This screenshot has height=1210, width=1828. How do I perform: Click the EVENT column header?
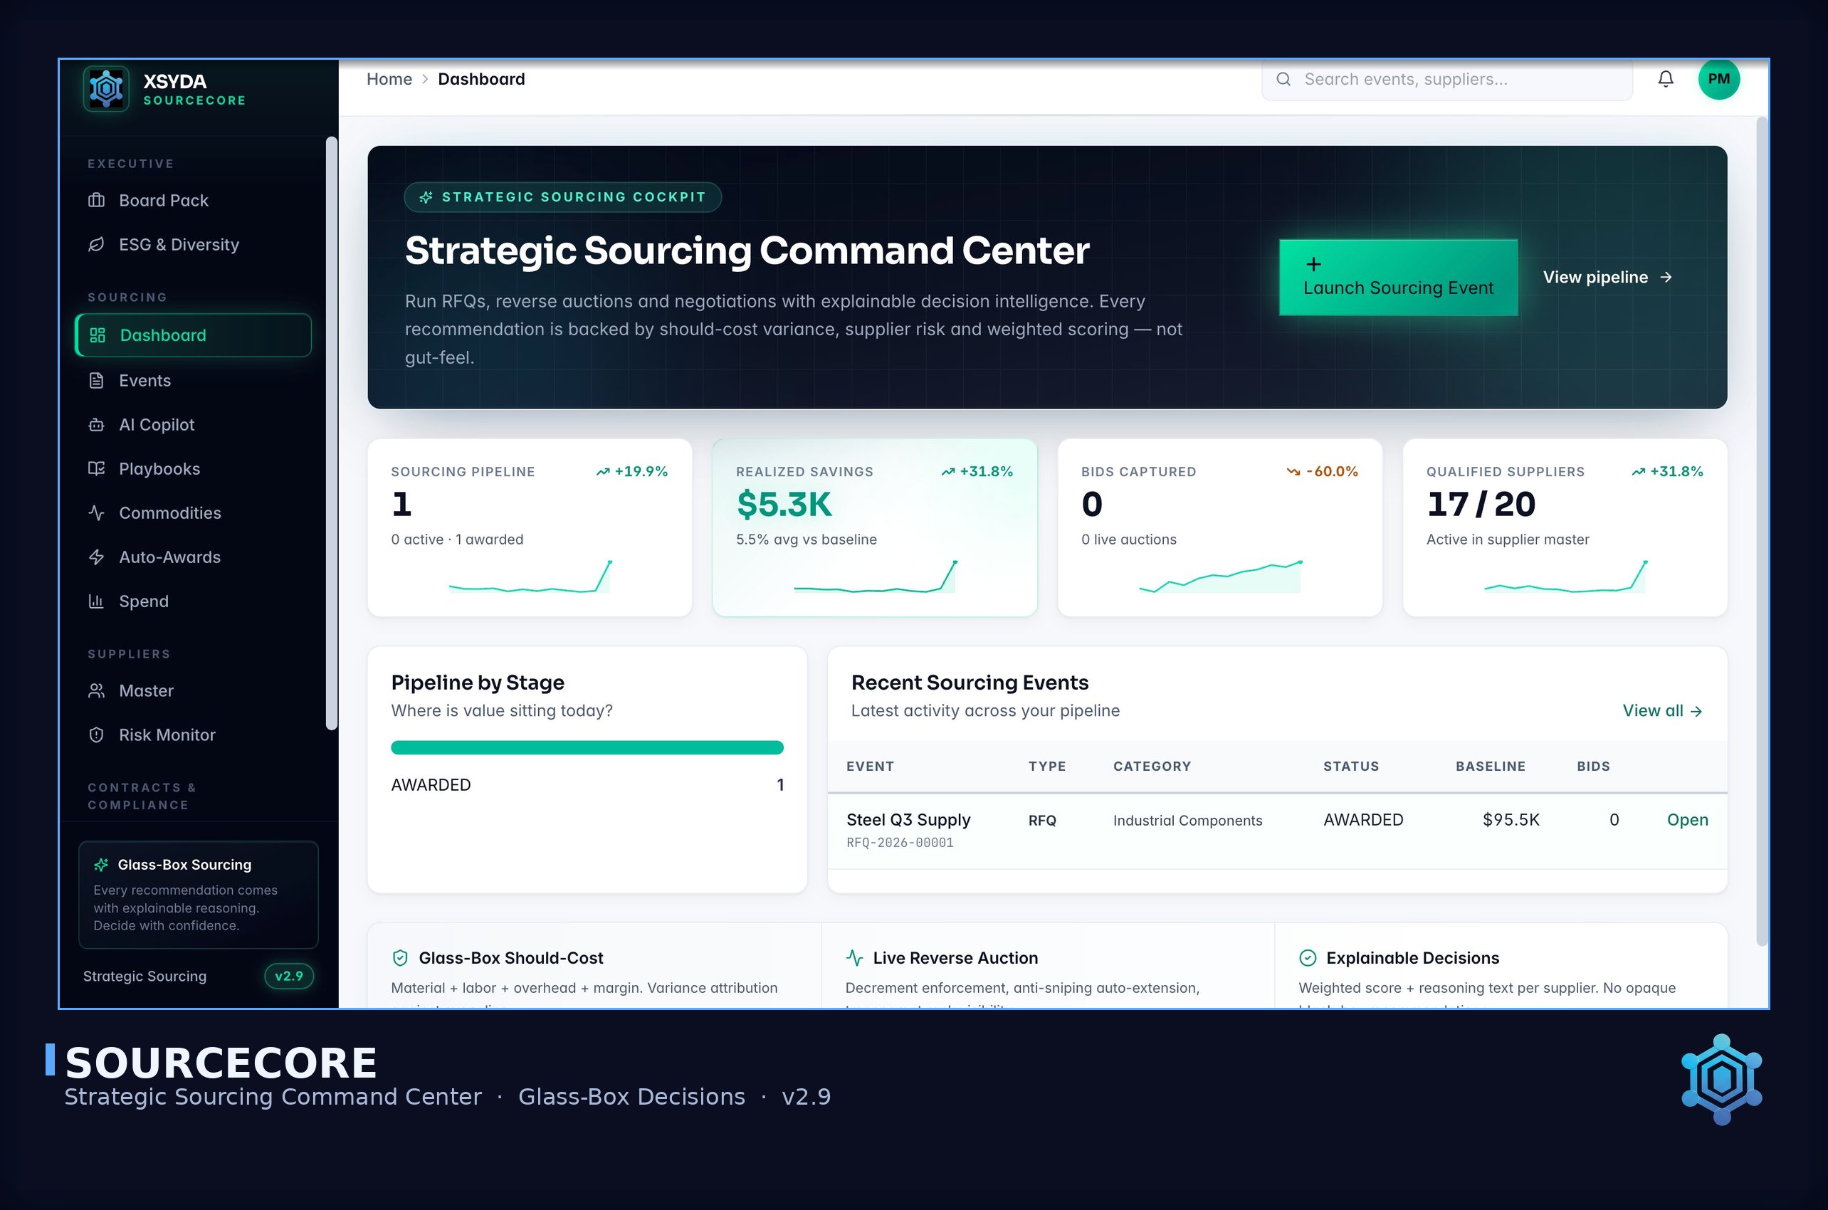[870, 767]
